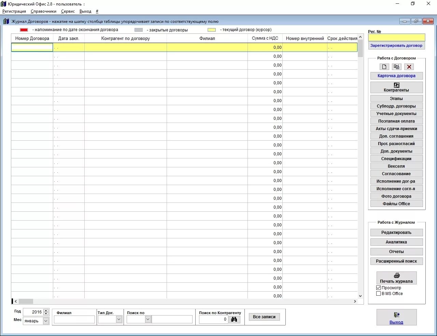Click the Спецификации button
437x336 pixels.
click(396, 158)
